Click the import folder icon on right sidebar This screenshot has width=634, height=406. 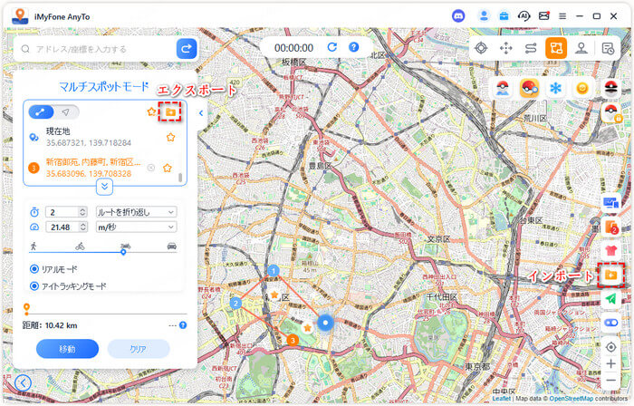pos(610,275)
